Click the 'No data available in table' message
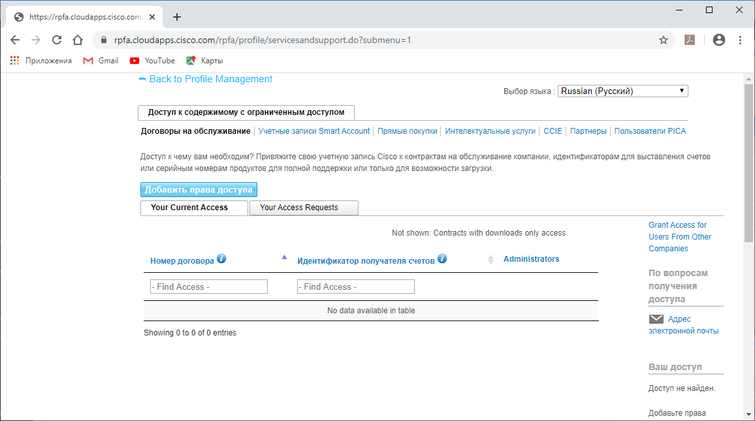The height and width of the screenshot is (421, 755). (x=371, y=311)
